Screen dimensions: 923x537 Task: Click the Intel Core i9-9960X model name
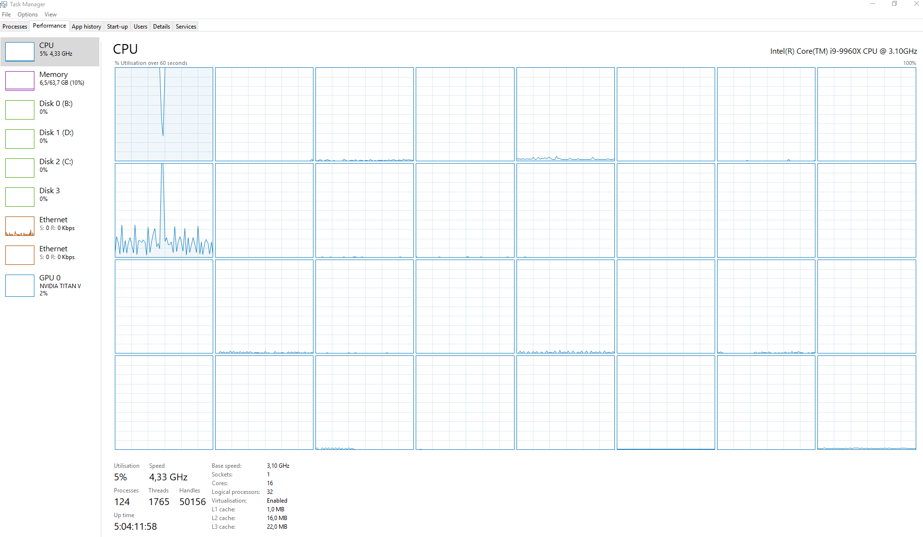tap(844, 51)
